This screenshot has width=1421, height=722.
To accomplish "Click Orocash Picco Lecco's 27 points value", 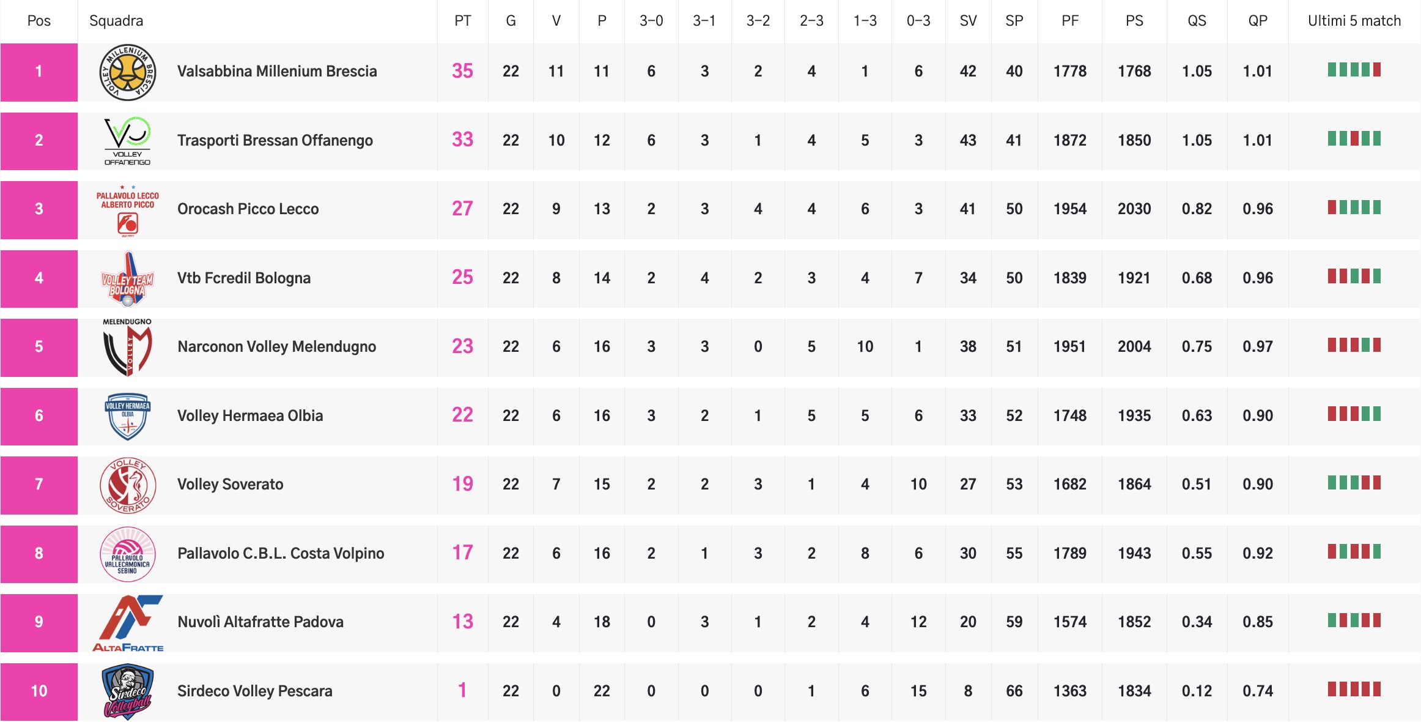I will (x=462, y=209).
